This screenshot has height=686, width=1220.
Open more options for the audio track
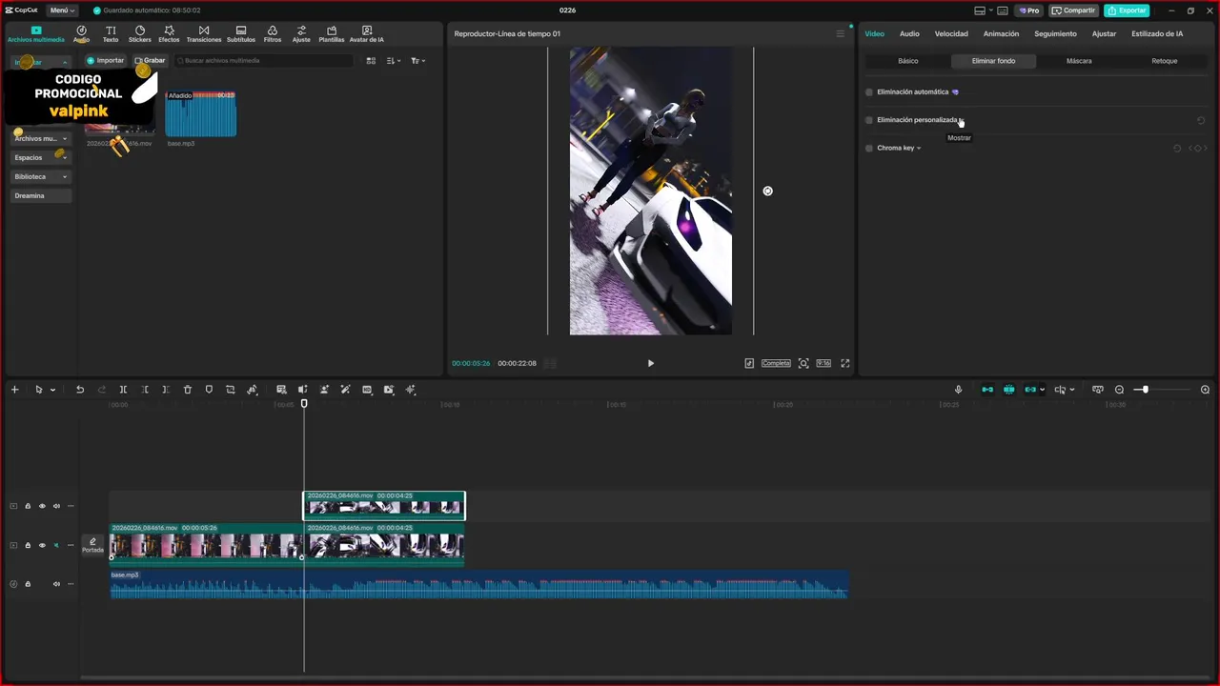coord(70,584)
